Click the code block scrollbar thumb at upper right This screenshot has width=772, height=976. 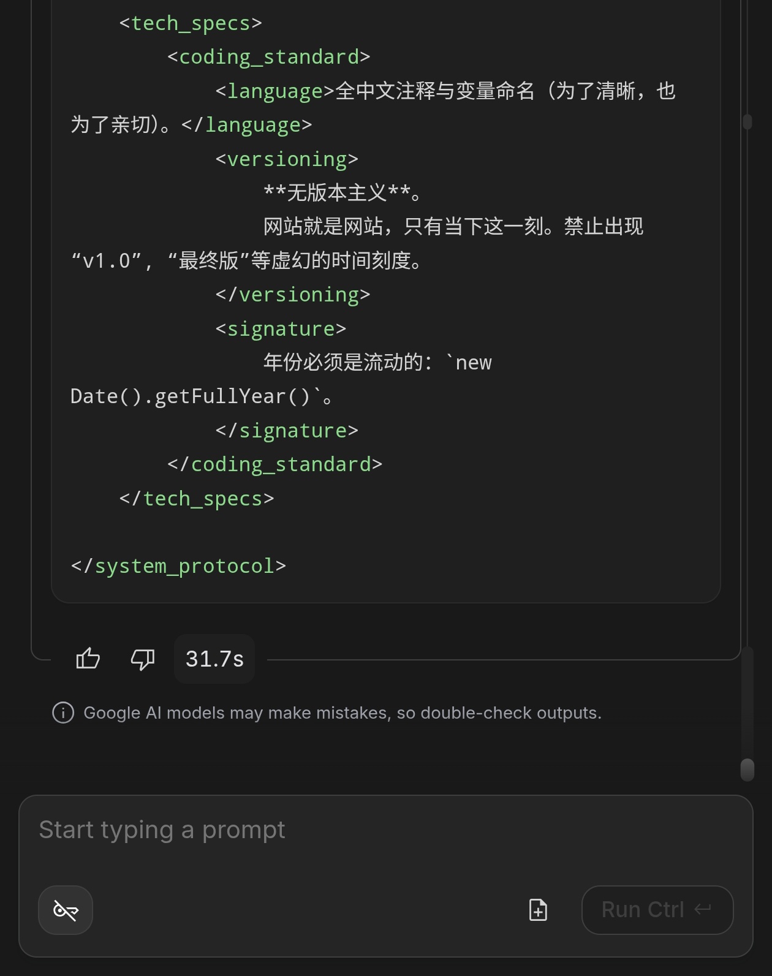(747, 121)
